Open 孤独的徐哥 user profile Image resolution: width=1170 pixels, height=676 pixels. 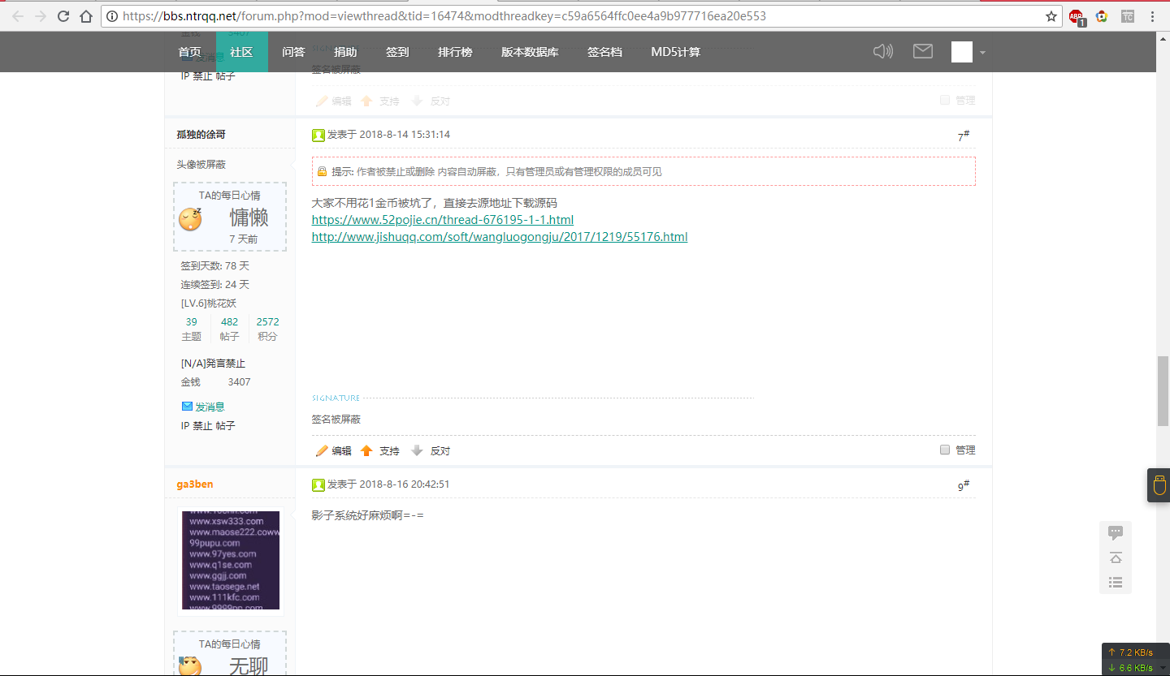pos(201,135)
